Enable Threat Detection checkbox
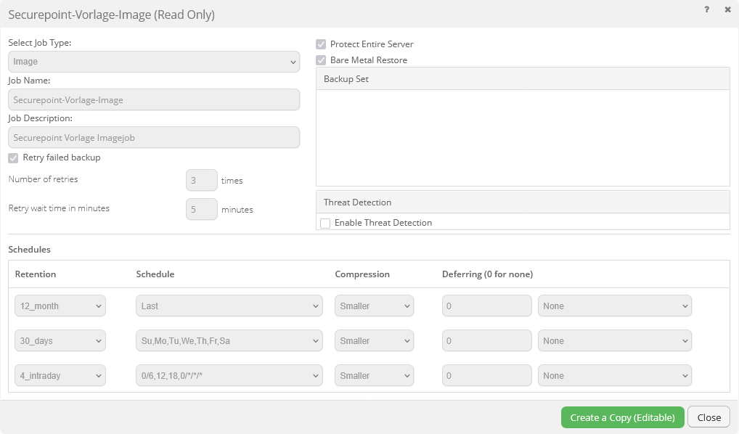The image size is (739, 434). pyautogui.click(x=325, y=223)
